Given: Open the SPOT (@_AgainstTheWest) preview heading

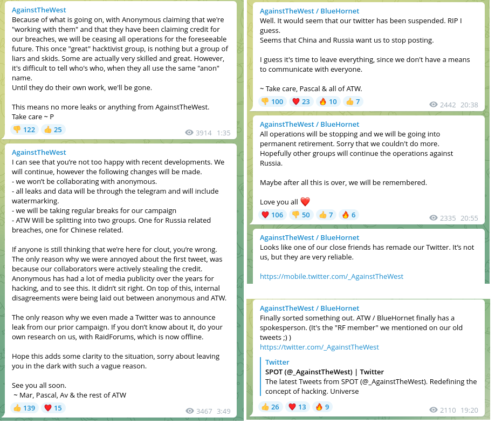Looking at the screenshot, I should coord(325,372).
